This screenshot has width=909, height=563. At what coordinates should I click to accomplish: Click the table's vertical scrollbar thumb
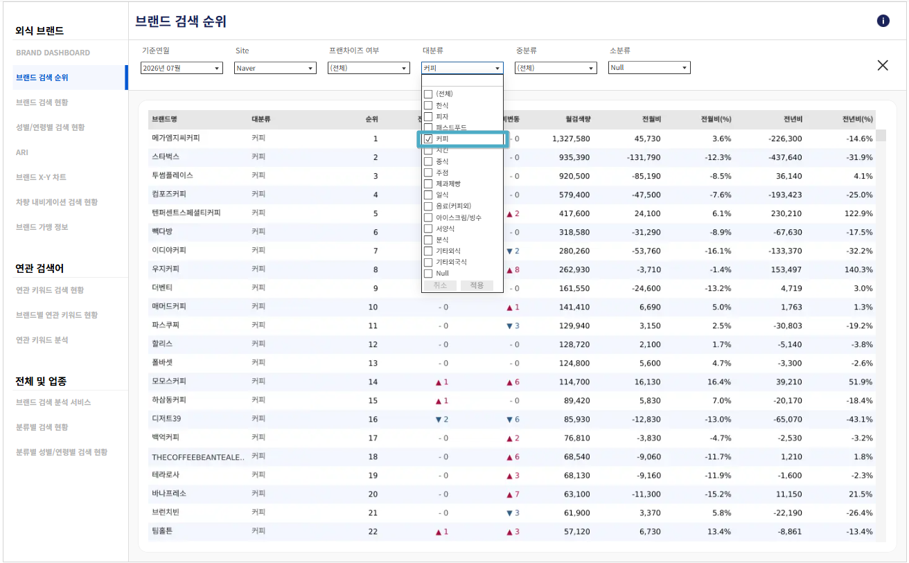point(881,135)
